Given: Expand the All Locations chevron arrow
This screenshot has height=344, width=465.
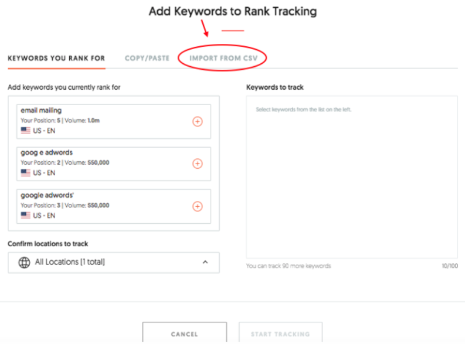Looking at the screenshot, I should (205, 263).
